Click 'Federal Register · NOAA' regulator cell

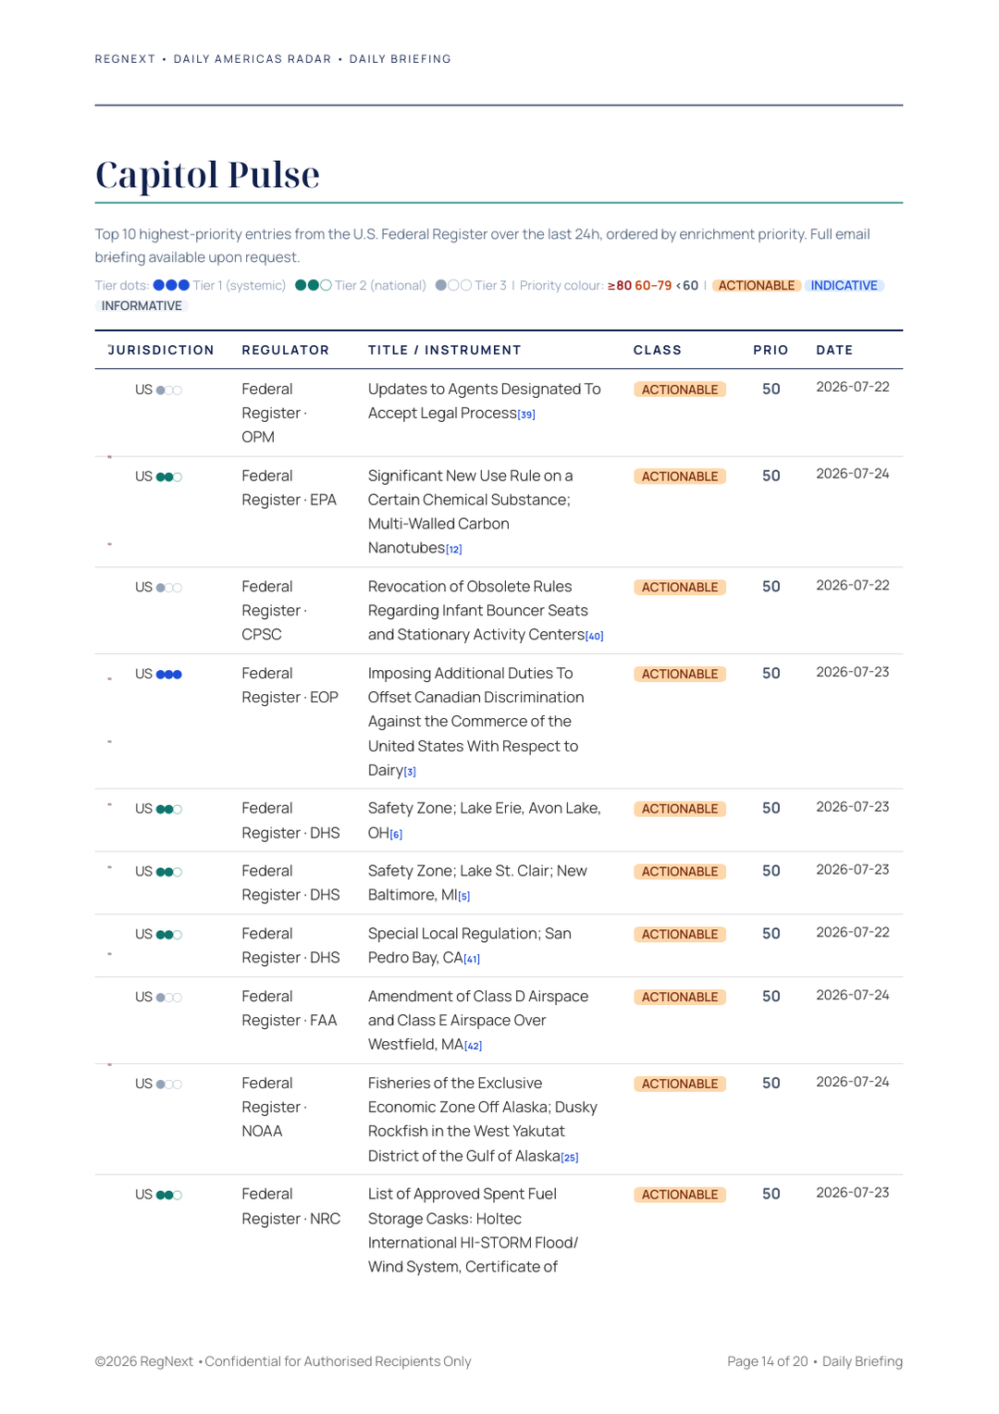[x=275, y=1107]
